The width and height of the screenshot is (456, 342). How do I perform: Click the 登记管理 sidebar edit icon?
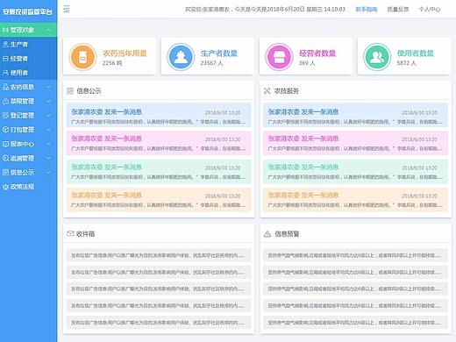5,116
